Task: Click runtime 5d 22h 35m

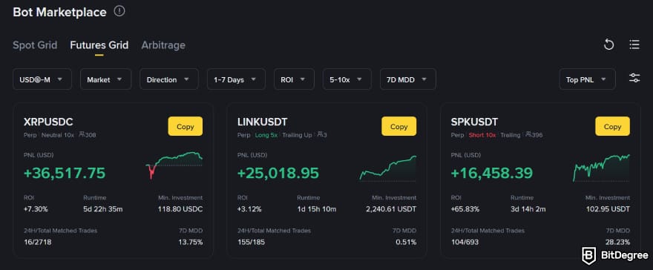Action: (x=103, y=209)
